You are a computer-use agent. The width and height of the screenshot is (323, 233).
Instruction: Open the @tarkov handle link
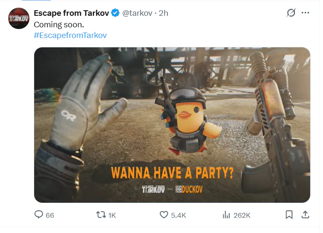pos(138,13)
